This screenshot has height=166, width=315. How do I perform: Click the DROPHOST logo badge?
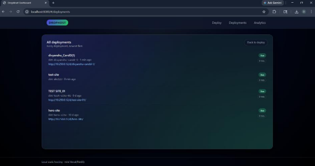[57, 23]
